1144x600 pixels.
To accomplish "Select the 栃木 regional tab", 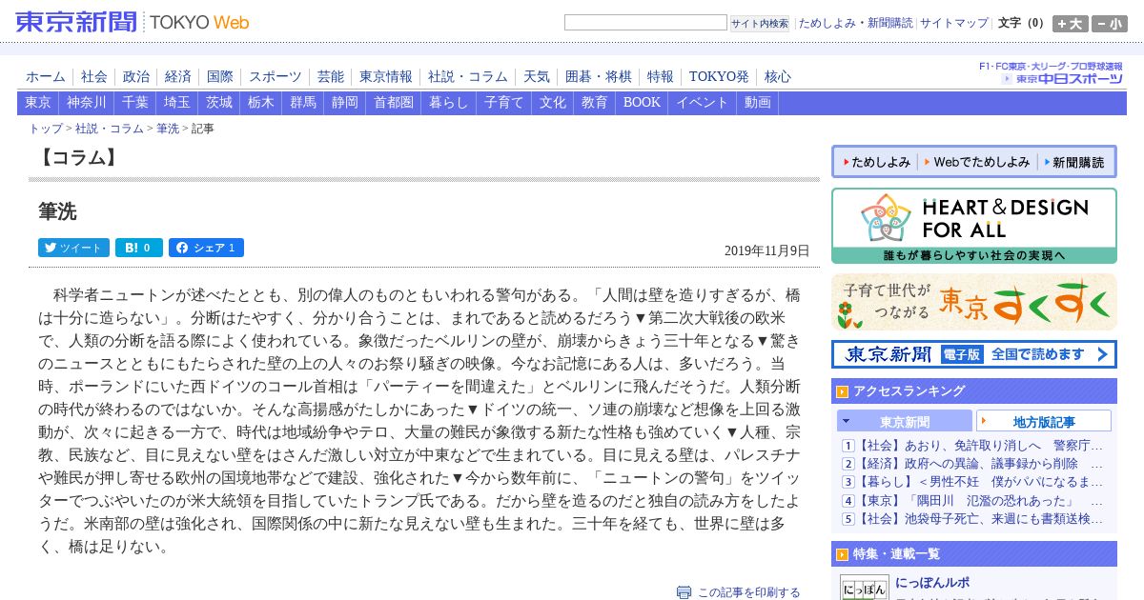I will (x=261, y=103).
